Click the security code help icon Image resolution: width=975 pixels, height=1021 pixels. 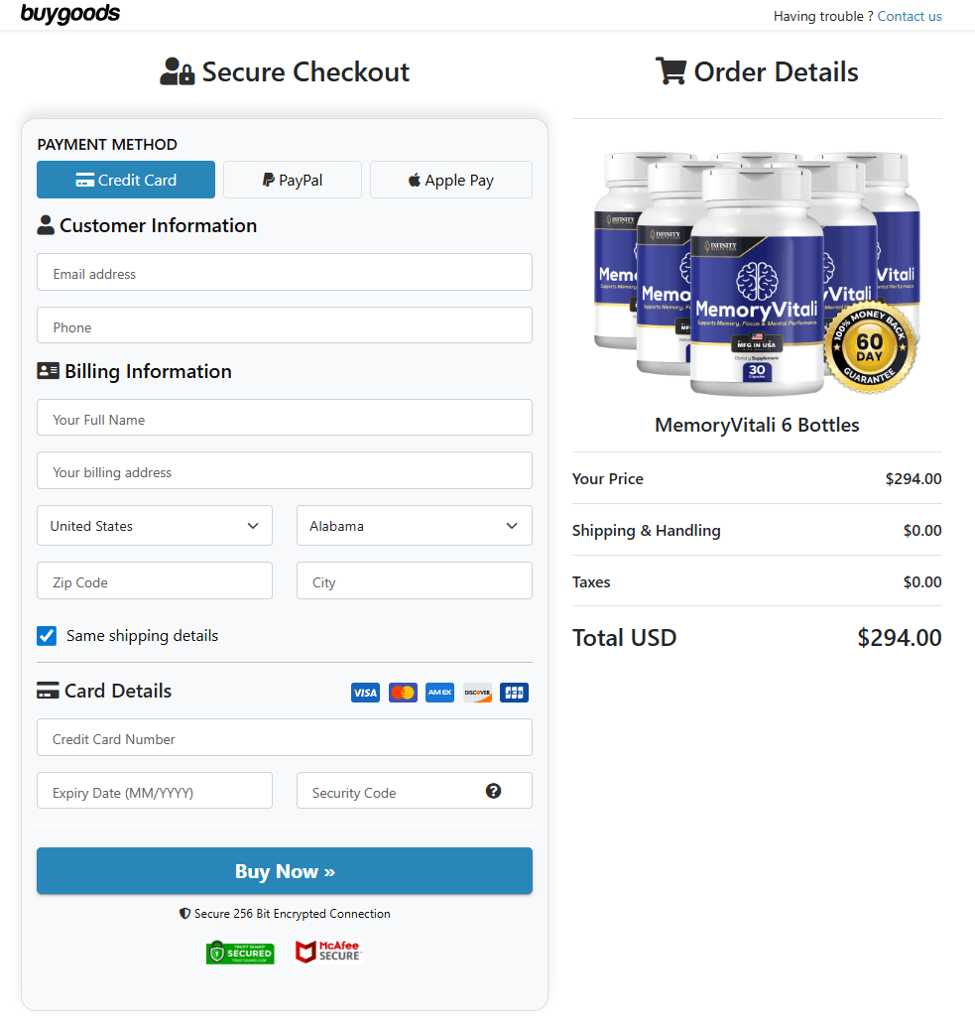(x=493, y=791)
